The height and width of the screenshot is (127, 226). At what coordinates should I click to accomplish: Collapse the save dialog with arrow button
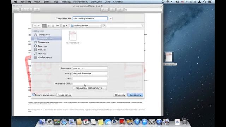tap(111, 18)
